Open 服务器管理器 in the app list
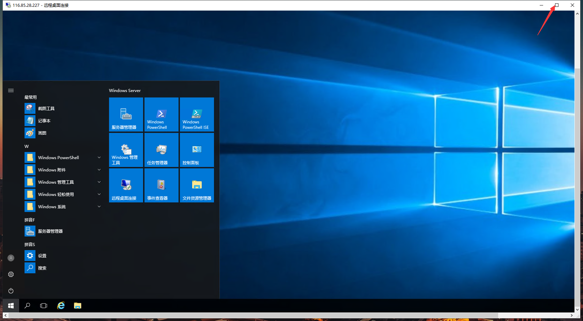Viewport: 583px width, 321px height. pyautogui.click(x=63, y=231)
